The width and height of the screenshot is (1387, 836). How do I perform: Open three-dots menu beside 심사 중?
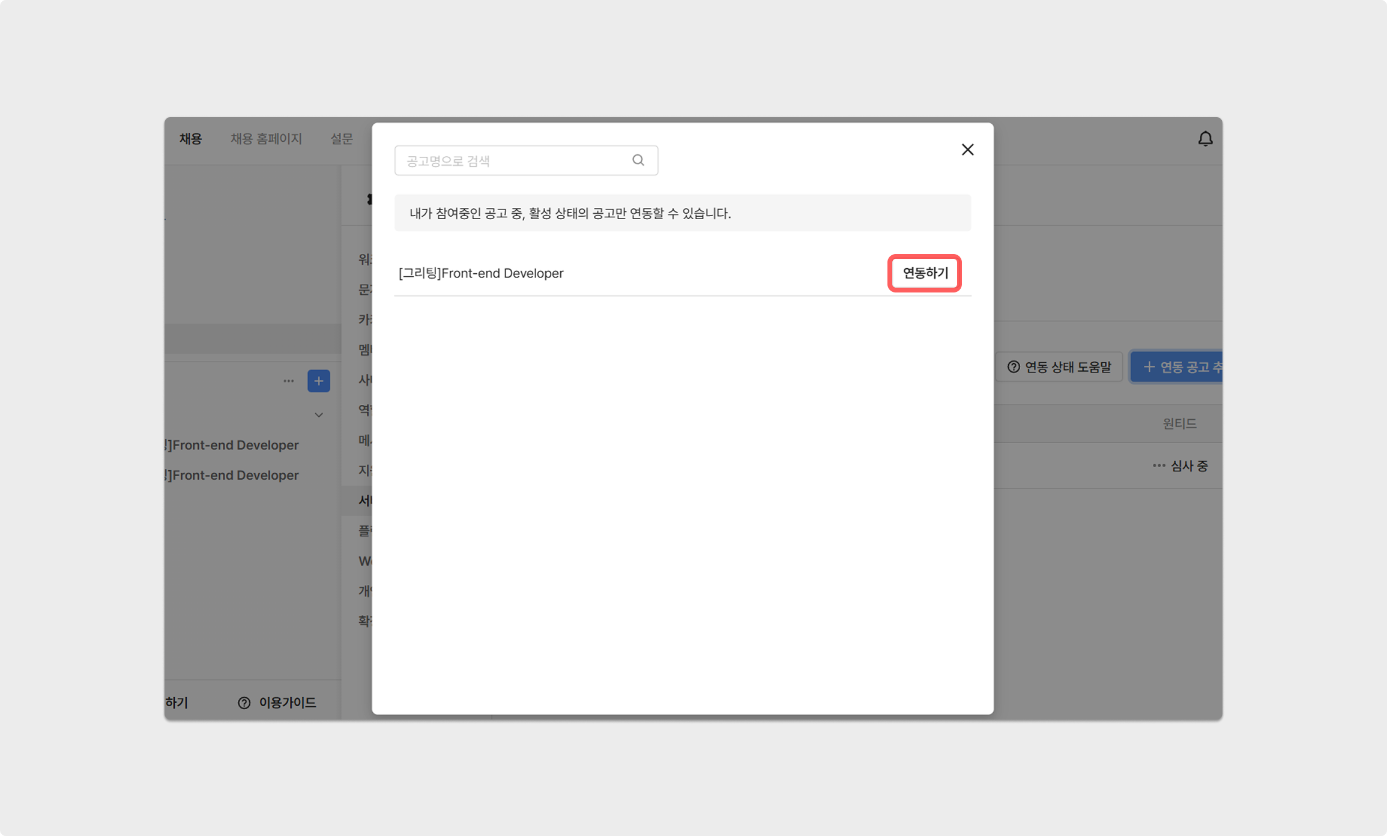click(1158, 465)
